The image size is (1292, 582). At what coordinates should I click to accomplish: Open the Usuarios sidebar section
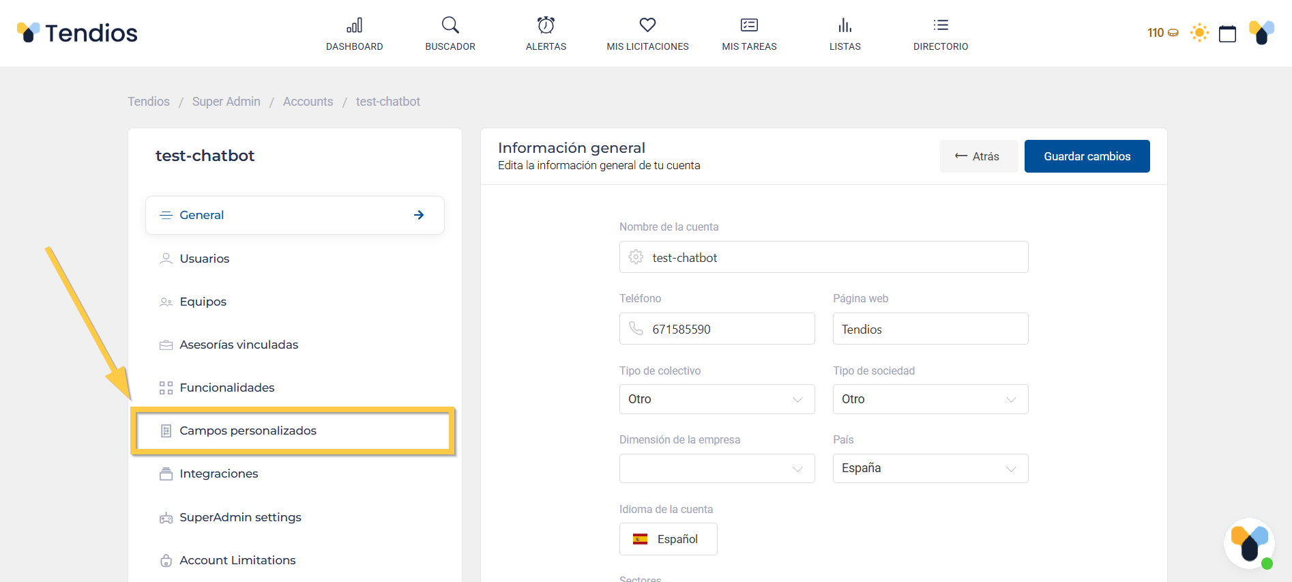204,259
